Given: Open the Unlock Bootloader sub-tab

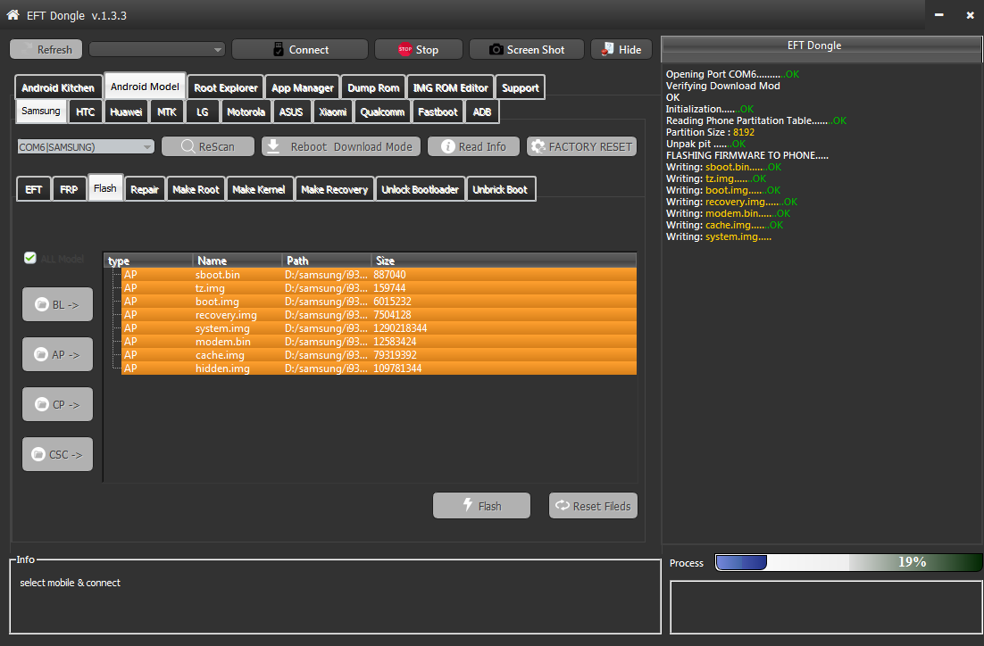Looking at the screenshot, I should click(420, 189).
